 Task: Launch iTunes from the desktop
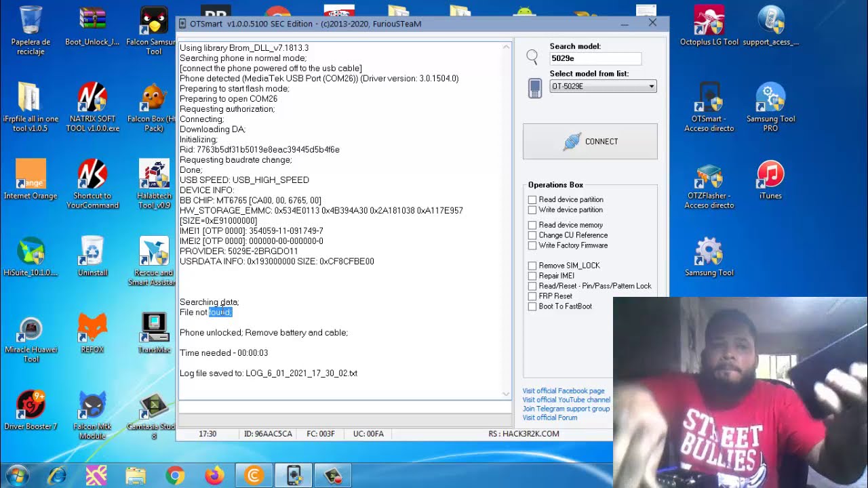pyautogui.click(x=770, y=180)
